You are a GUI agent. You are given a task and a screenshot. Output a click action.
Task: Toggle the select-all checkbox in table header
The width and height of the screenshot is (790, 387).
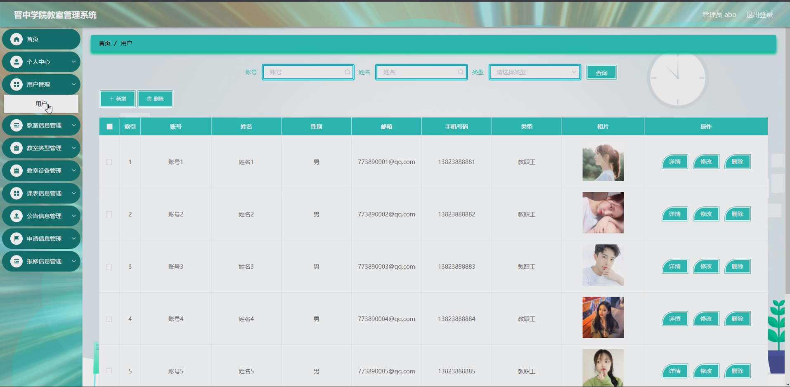click(109, 127)
